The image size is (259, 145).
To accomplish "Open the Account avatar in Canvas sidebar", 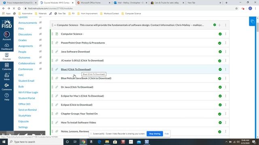I will pyautogui.click(x=6, y=35).
